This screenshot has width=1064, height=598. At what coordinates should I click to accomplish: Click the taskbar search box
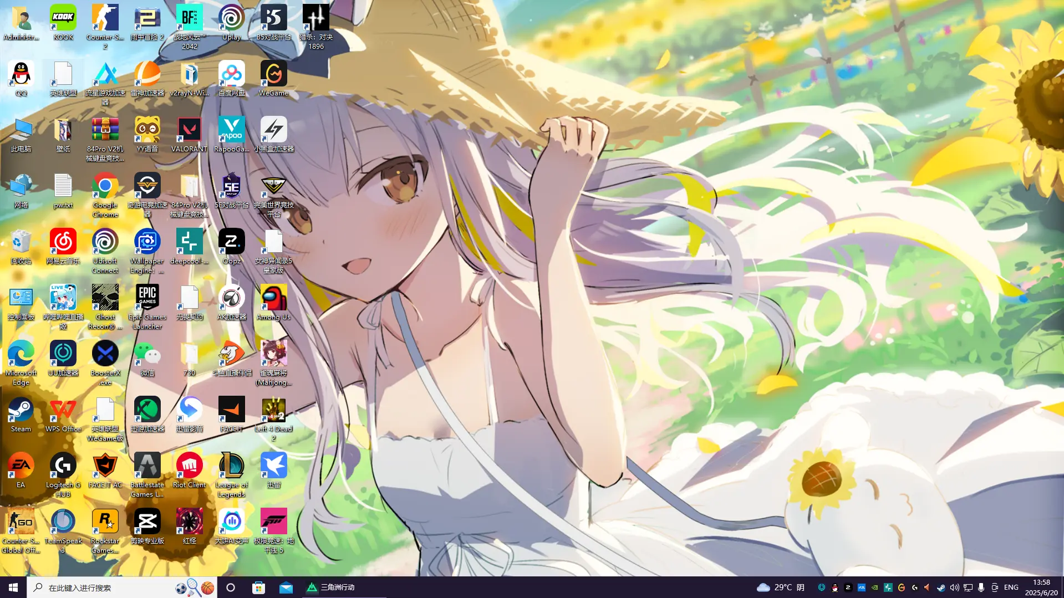[x=122, y=587]
